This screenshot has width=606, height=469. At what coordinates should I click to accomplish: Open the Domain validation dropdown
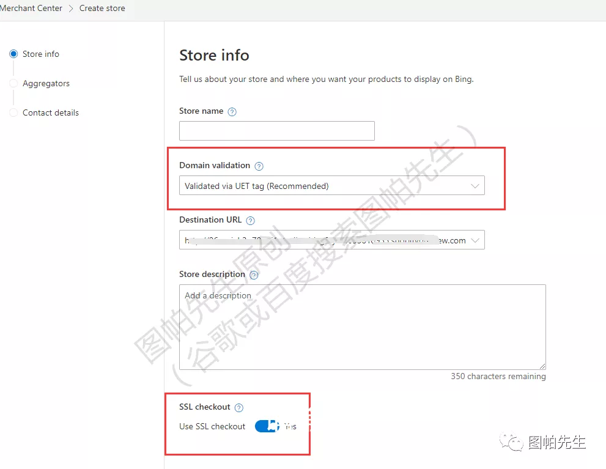[331, 186]
